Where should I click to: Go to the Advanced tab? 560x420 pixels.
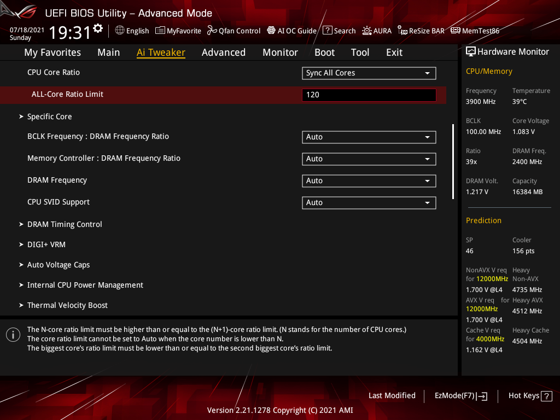coord(224,52)
